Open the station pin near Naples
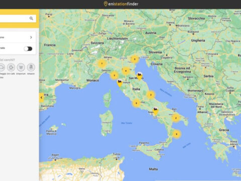241x181 pixels. tap(156, 111)
